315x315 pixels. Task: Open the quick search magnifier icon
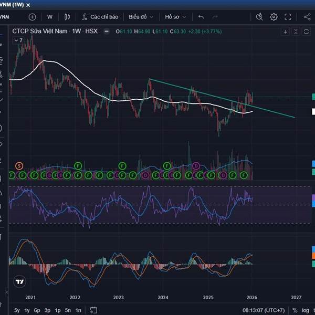(x=259, y=17)
